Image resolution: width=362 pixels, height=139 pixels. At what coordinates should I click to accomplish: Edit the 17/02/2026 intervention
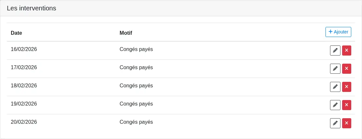tap(335, 69)
